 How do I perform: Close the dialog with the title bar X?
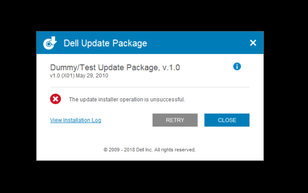pos(253,43)
